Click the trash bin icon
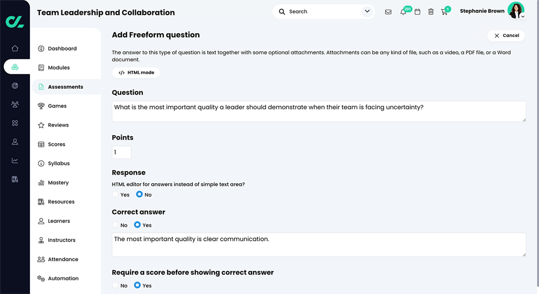 point(431,12)
